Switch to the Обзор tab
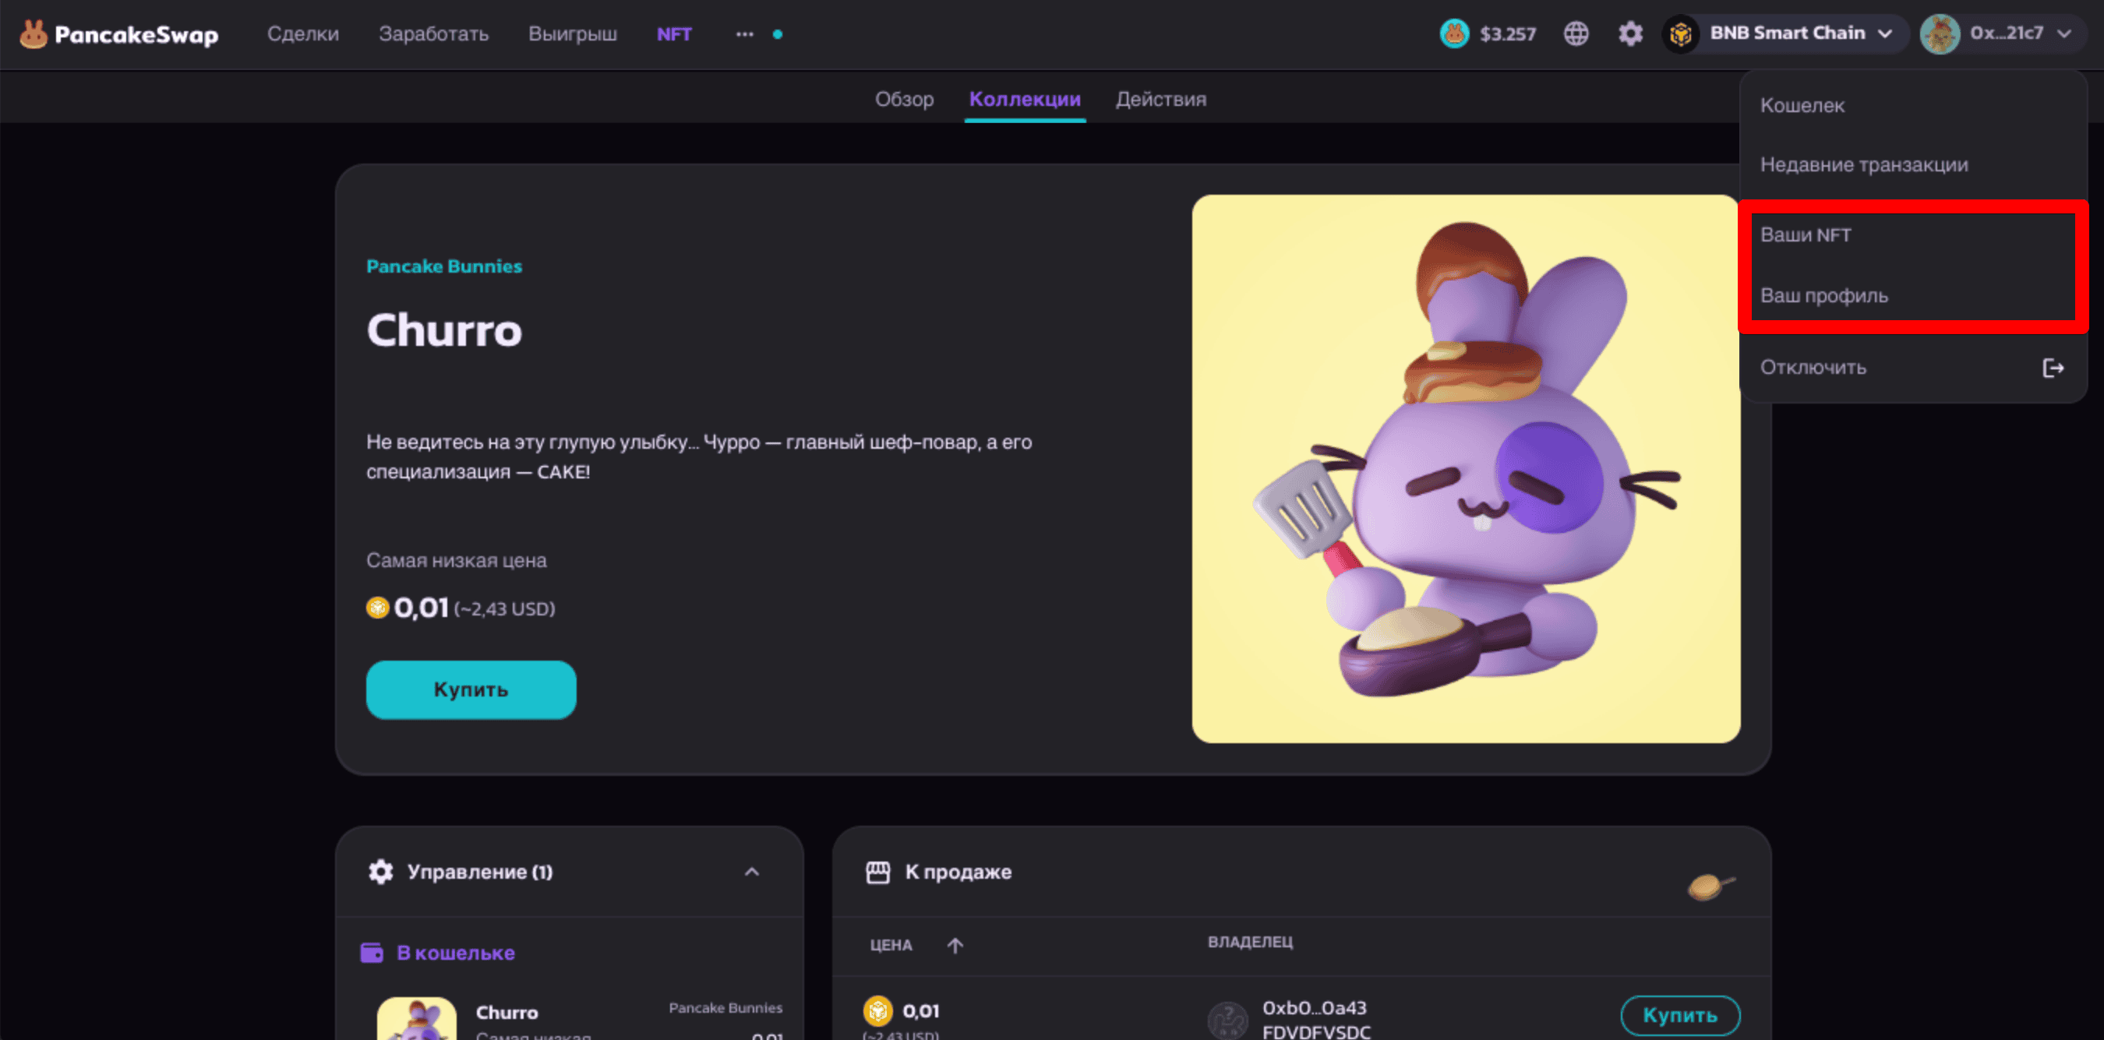The width and height of the screenshot is (2104, 1040). click(904, 99)
